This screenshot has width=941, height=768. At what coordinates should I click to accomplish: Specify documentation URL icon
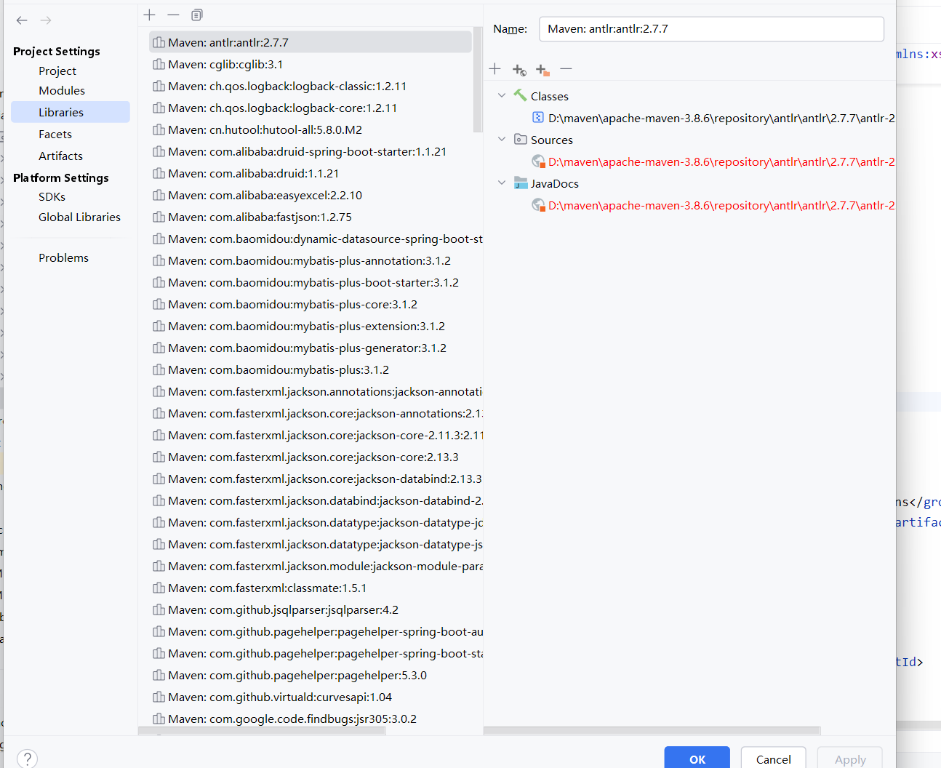point(519,69)
